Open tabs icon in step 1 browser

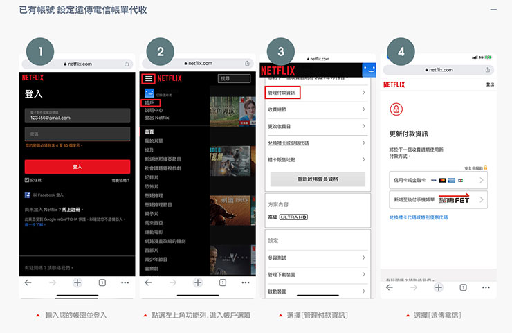tap(102, 282)
